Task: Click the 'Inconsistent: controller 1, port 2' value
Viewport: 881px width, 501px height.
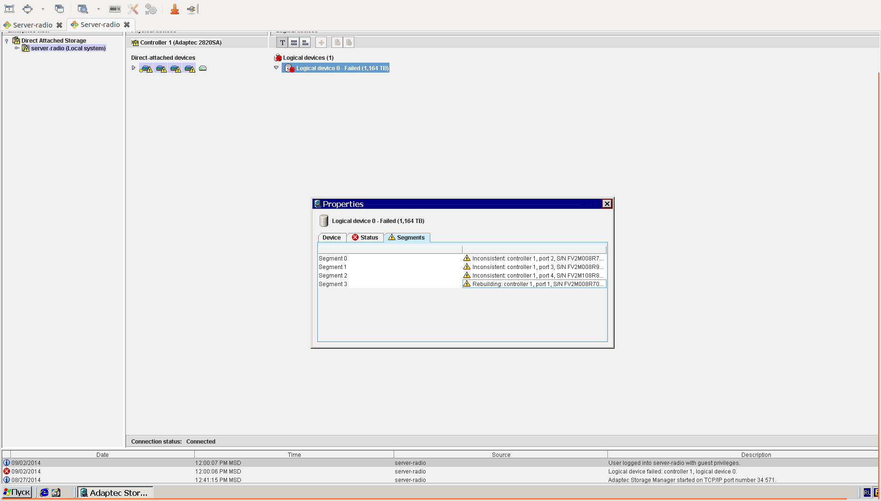Action: tap(534, 259)
